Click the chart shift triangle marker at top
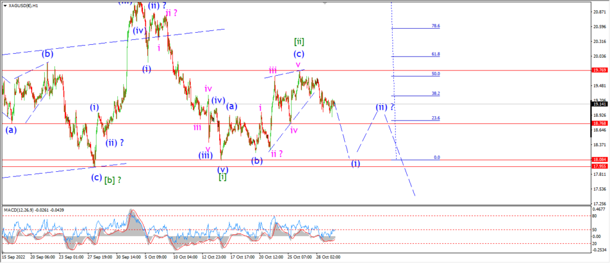The width and height of the screenshot is (610, 263). [x=325, y=3]
